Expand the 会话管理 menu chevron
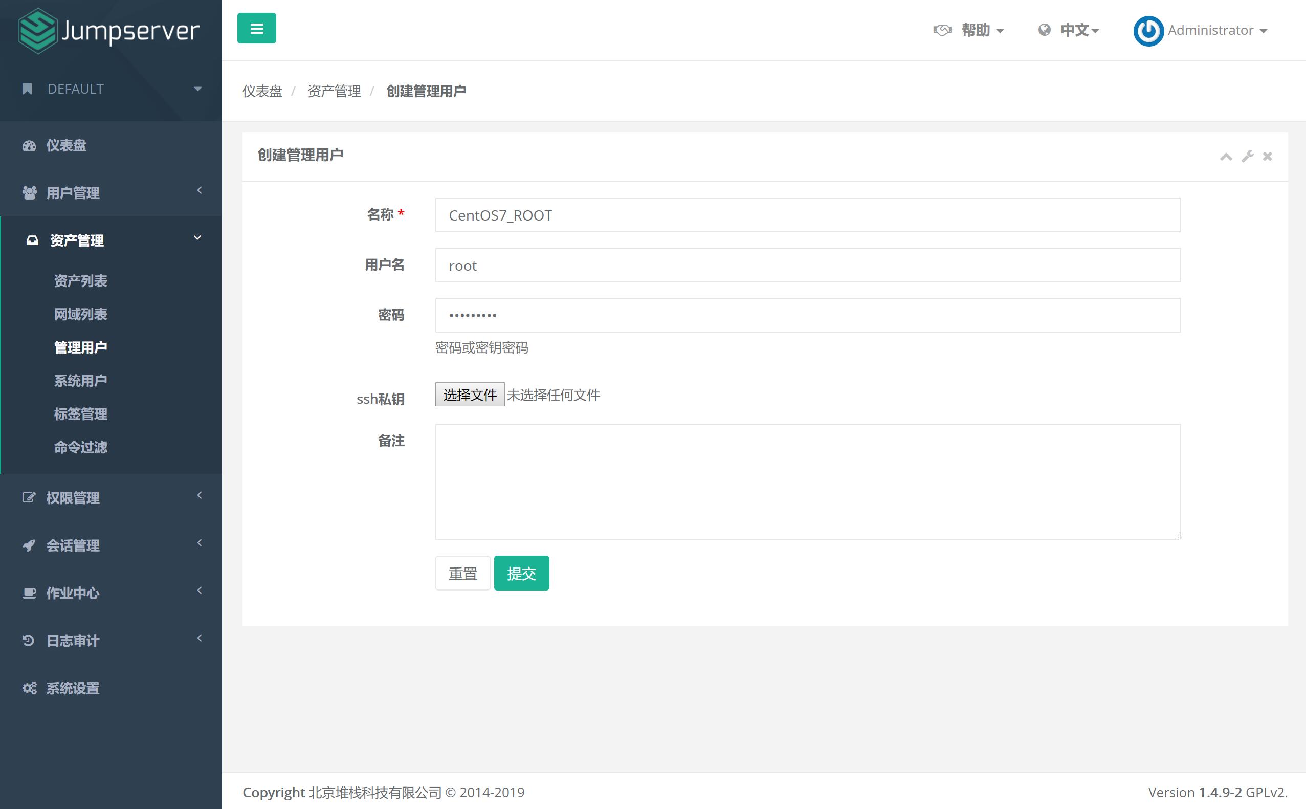This screenshot has width=1306, height=809. [200, 543]
